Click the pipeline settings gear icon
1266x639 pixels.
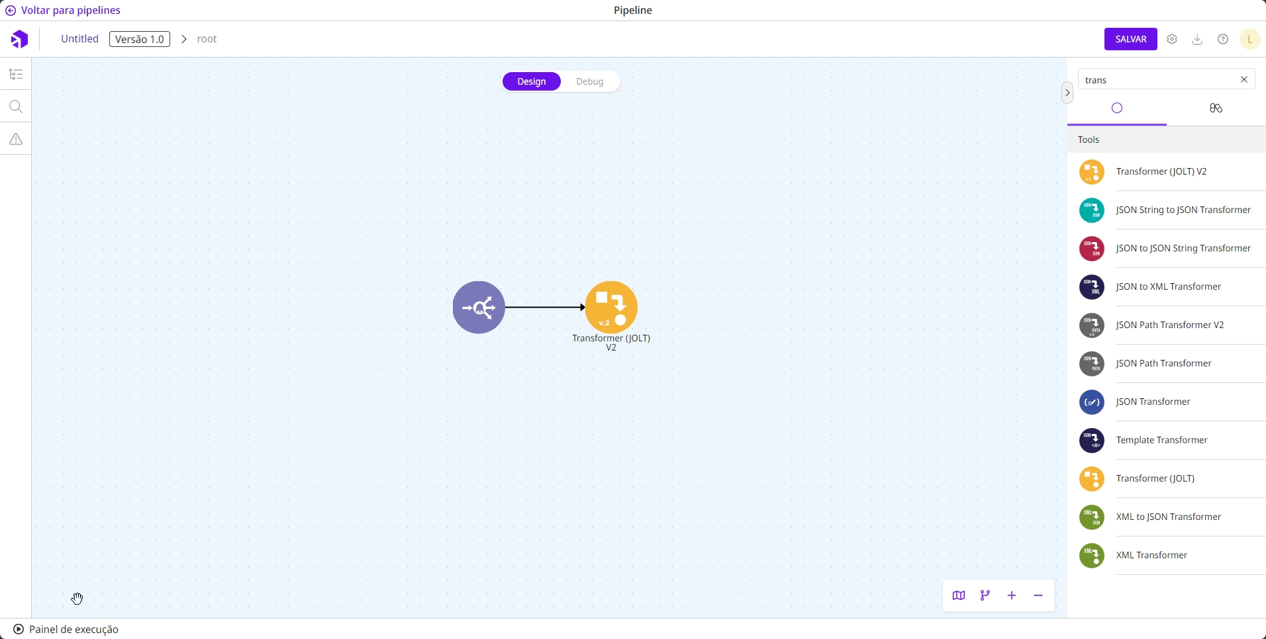pyautogui.click(x=1172, y=39)
